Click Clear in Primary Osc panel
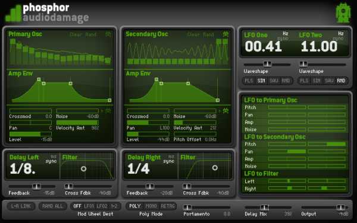Viewport: 357px width, 223px height. [x=76, y=35]
